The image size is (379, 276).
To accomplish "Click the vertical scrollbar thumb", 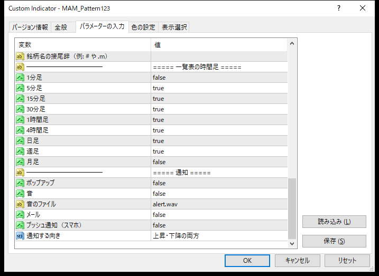I will click(292, 208).
